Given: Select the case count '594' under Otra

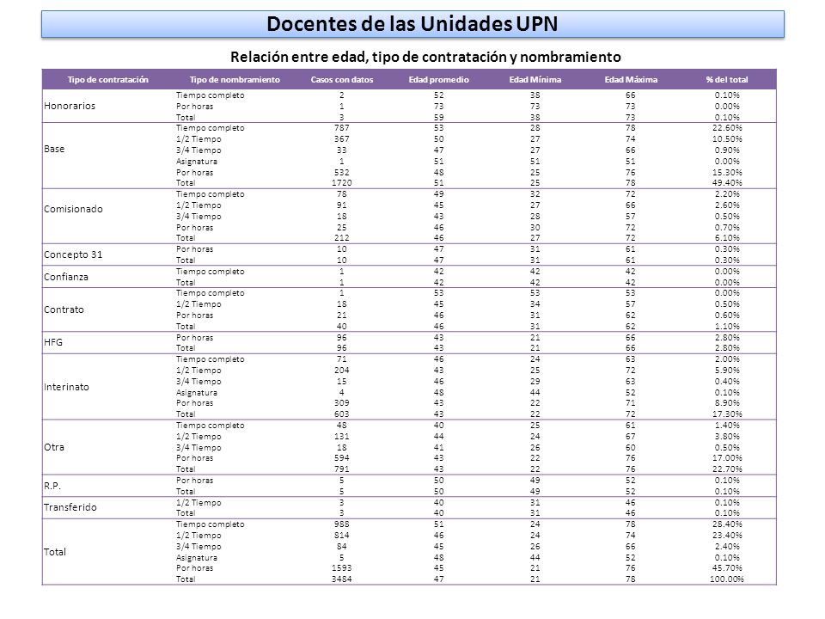Looking at the screenshot, I should [x=341, y=458].
